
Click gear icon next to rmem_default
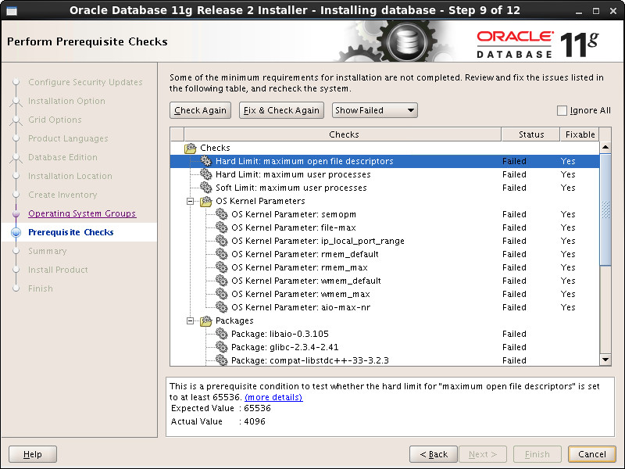222,254
